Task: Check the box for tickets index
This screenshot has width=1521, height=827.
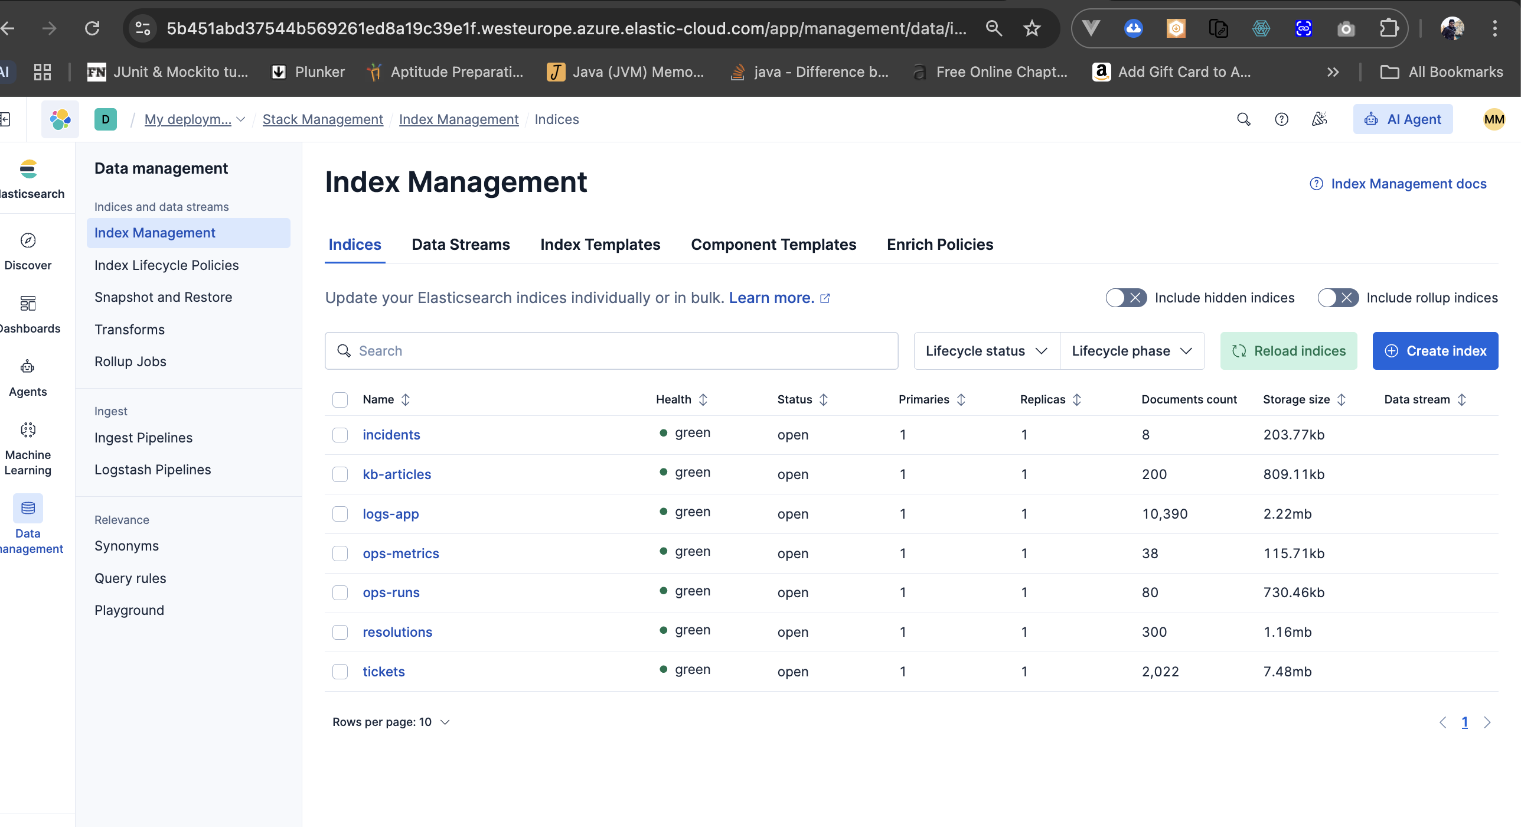Action: point(340,672)
